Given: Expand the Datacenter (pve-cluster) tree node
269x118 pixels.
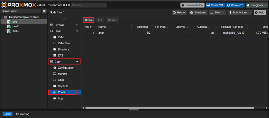Looking at the screenshot, I should (2, 17).
